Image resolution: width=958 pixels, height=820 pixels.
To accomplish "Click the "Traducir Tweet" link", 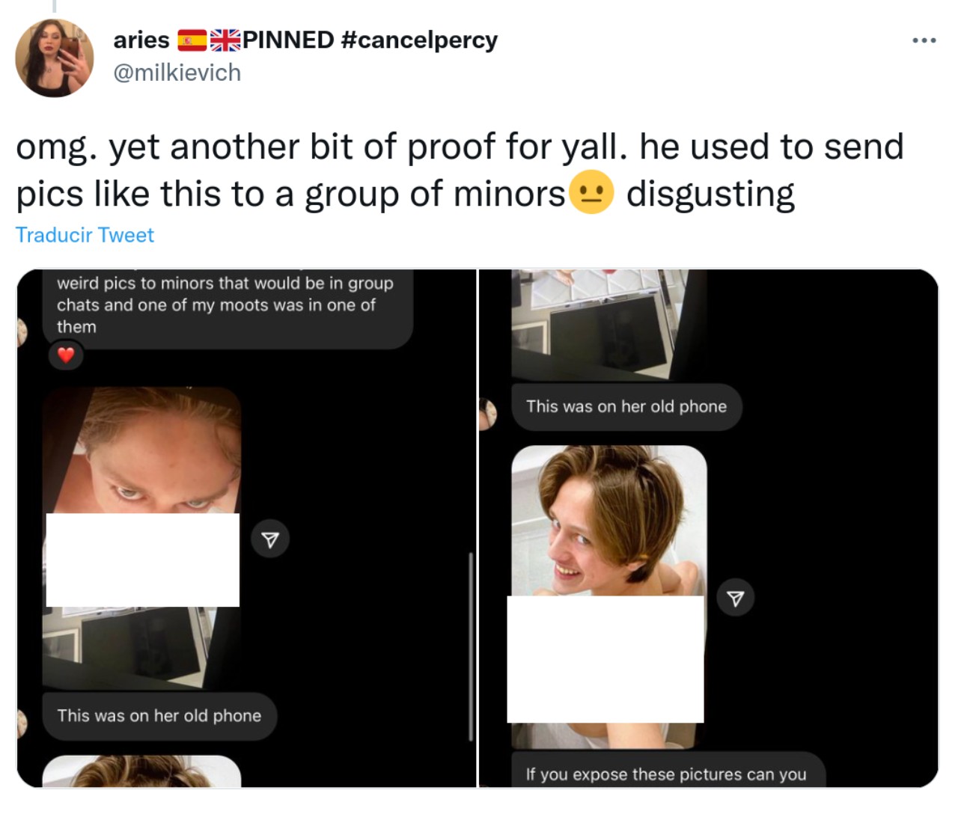I will tap(85, 235).
